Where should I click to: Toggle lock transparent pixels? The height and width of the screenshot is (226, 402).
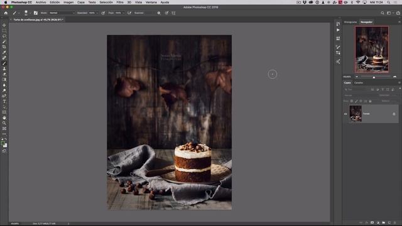(x=352, y=101)
